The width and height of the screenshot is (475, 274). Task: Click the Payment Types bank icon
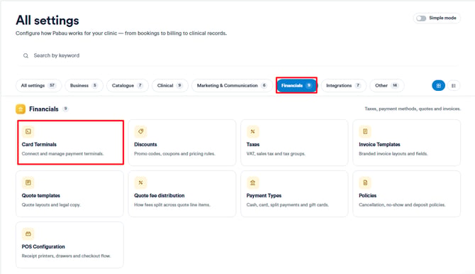[x=252, y=182]
